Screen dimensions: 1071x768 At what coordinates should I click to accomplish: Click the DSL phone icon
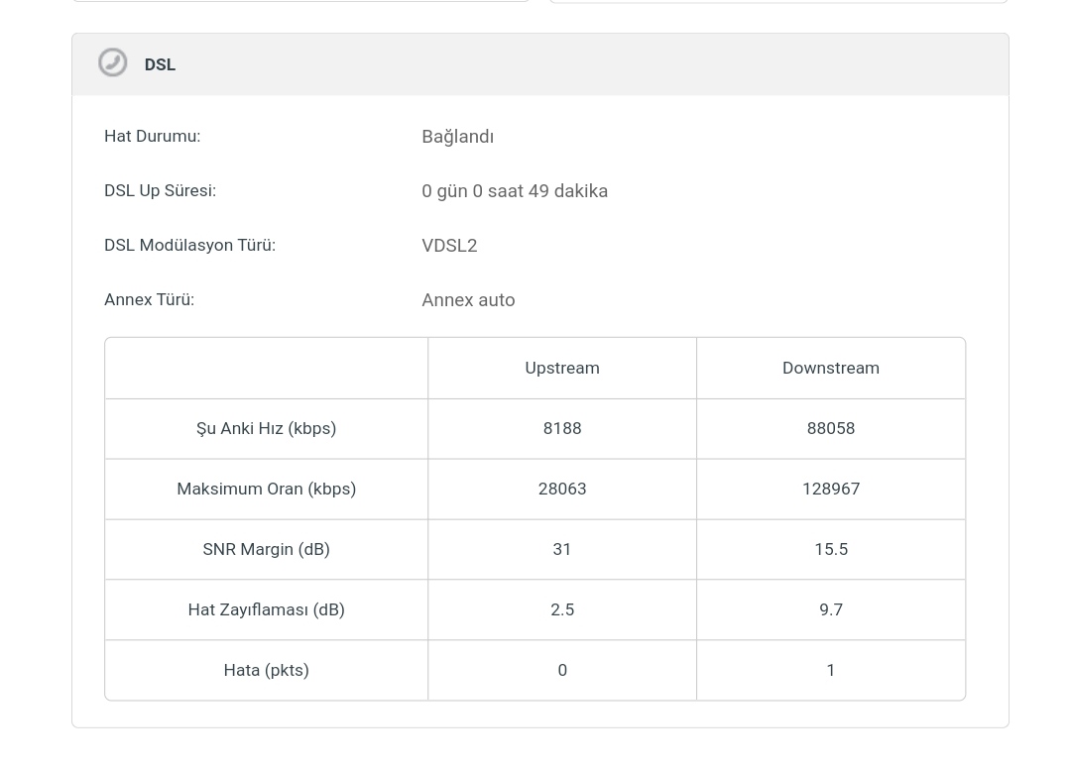point(113,62)
